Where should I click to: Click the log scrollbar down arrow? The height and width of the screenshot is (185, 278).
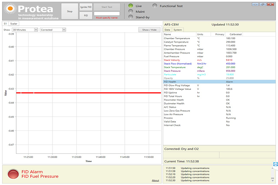(273, 180)
